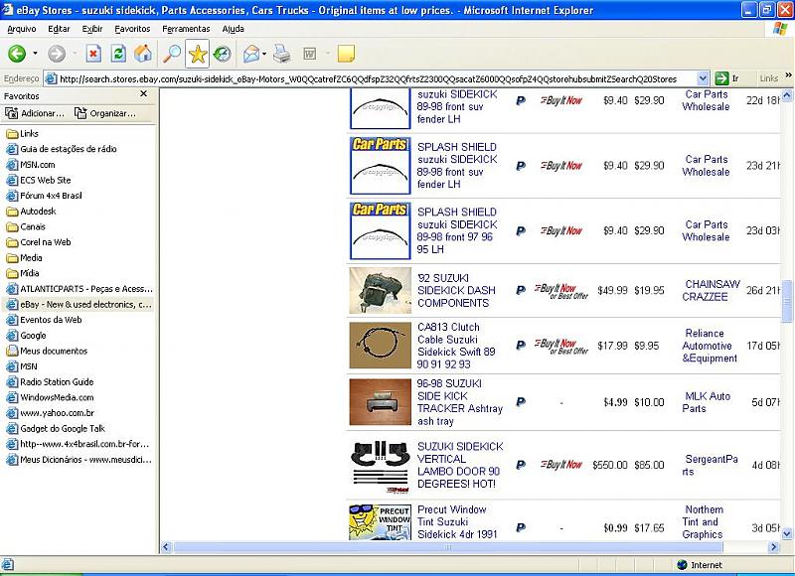Visit the MLK Auto Parts store link
This screenshot has height=576, width=795.
click(x=706, y=402)
